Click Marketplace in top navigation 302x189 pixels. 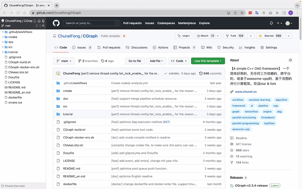[x=187, y=23]
